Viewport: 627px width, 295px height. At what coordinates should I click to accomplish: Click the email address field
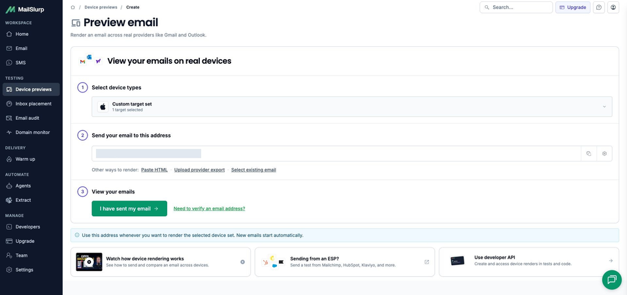[x=336, y=154]
